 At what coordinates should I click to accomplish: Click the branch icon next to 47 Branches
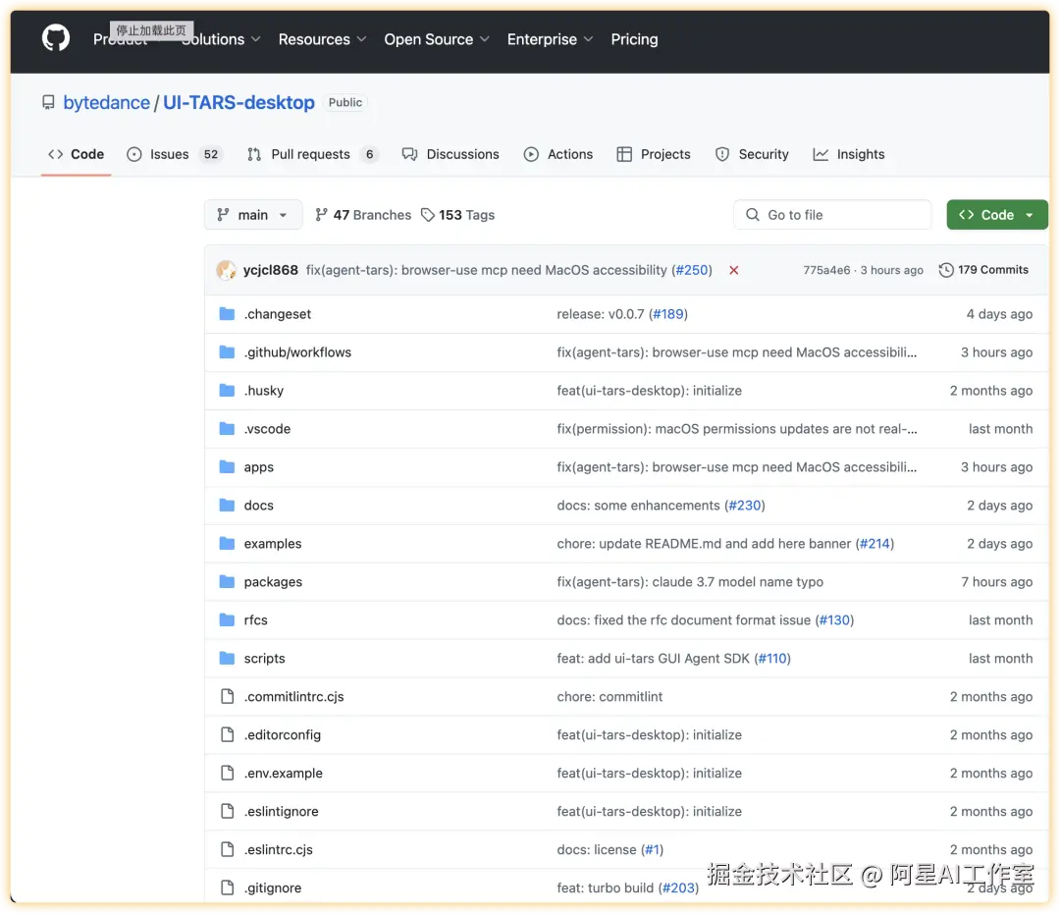322,214
